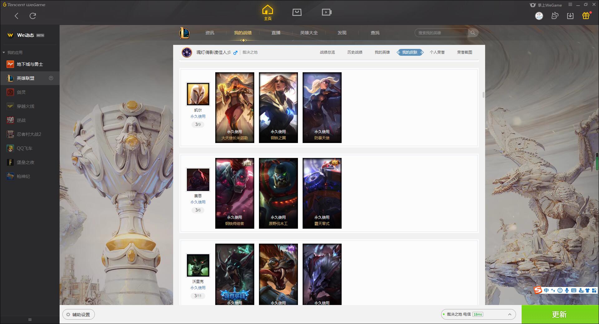
Task: Open the 查找 search tab
Action: [x=375, y=33]
